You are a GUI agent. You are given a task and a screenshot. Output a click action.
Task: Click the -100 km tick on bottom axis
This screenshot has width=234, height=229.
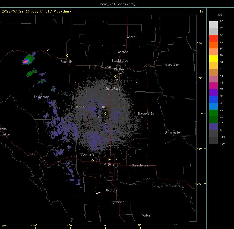[34, 225]
